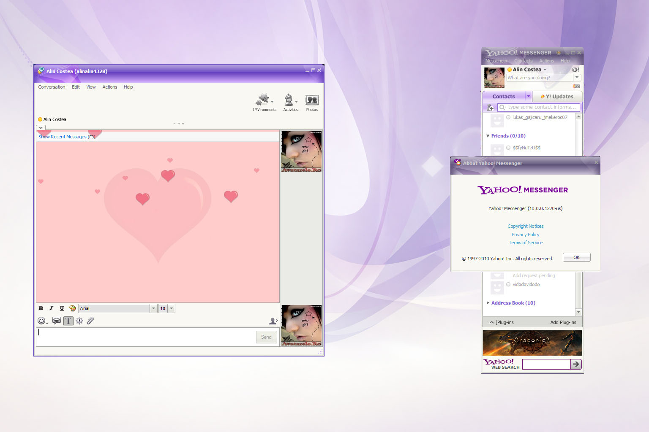Select contact vidodovidodo
The width and height of the screenshot is (649, 432).
526,284
